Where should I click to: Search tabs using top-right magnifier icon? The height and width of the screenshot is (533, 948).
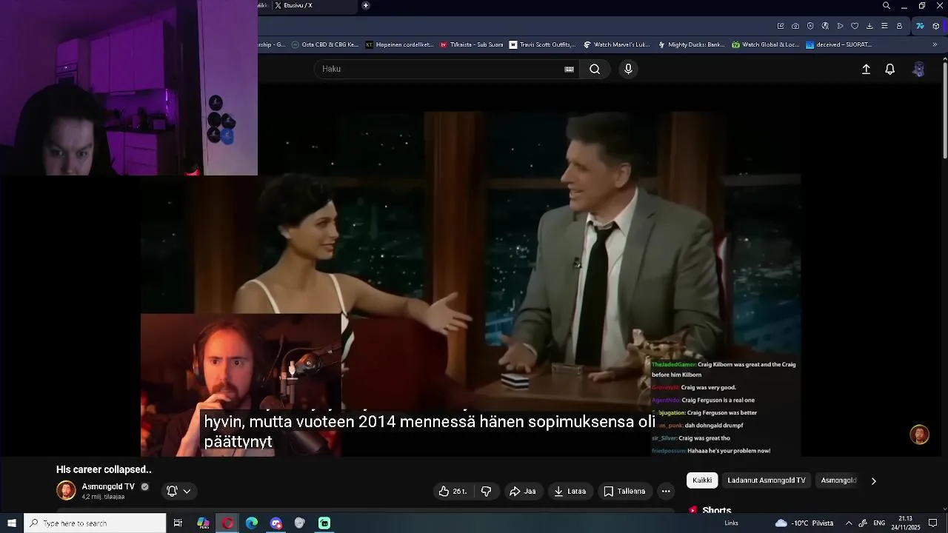point(887,6)
